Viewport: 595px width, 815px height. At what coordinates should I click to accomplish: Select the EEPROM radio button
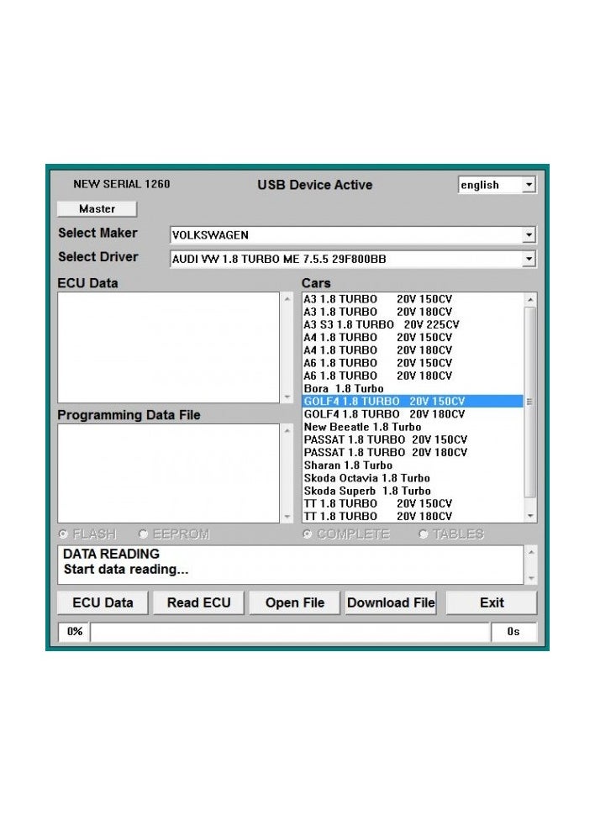point(144,534)
